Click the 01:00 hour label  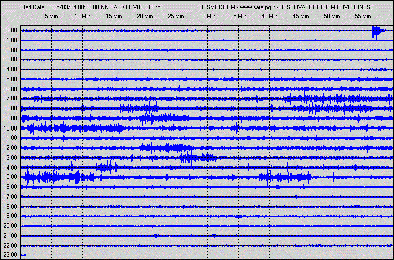click(x=10, y=40)
